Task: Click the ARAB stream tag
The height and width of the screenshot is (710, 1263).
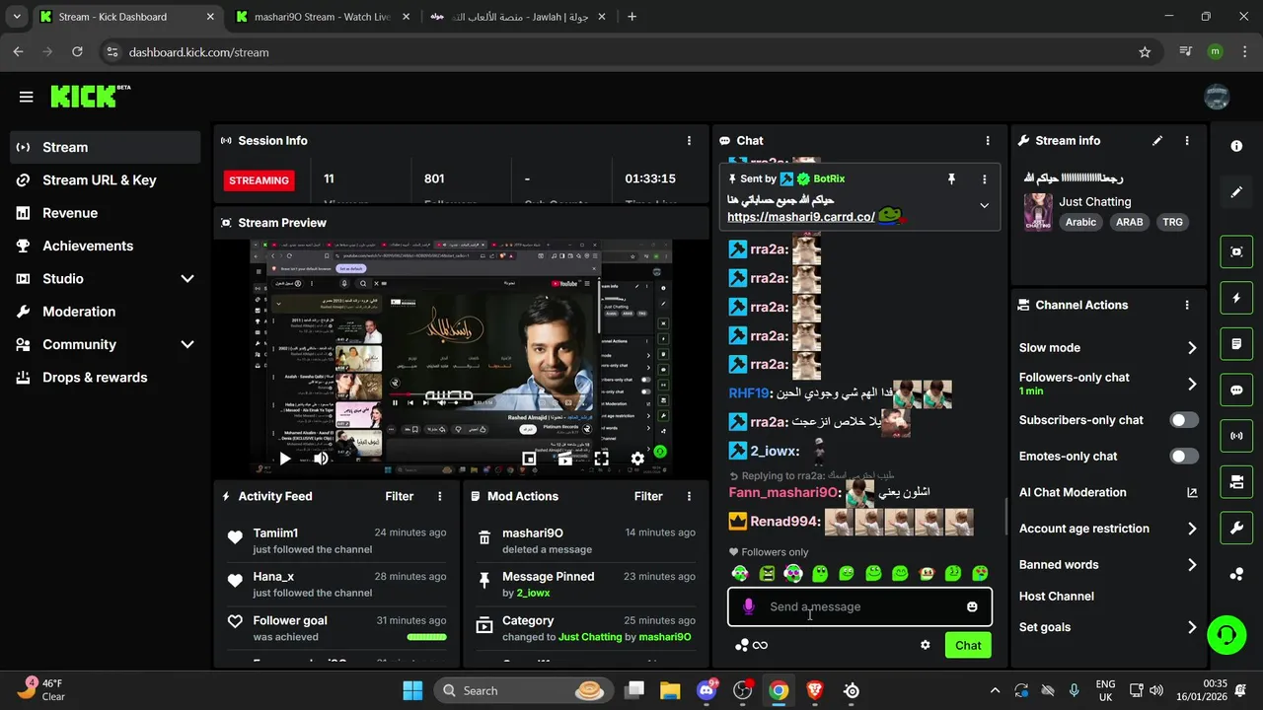Action: click(1130, 223)
